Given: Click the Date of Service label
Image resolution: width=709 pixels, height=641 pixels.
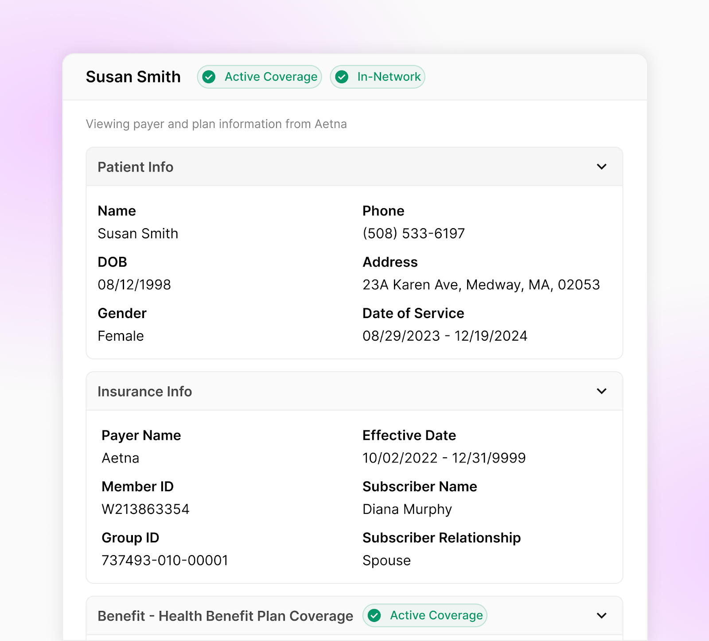Looking at the screenshot, I should click(x=413, y=313).
